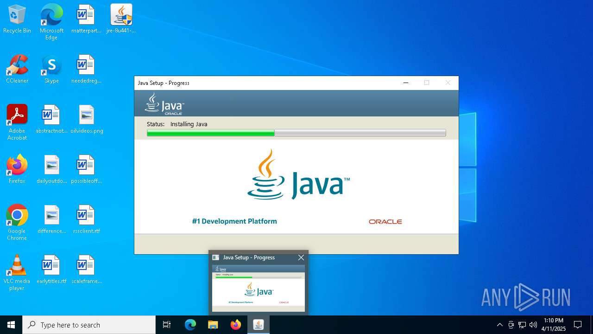This screenshot has height=334, width=593.
Task: Click the meet-now tray icon
Action: point(511,325)
